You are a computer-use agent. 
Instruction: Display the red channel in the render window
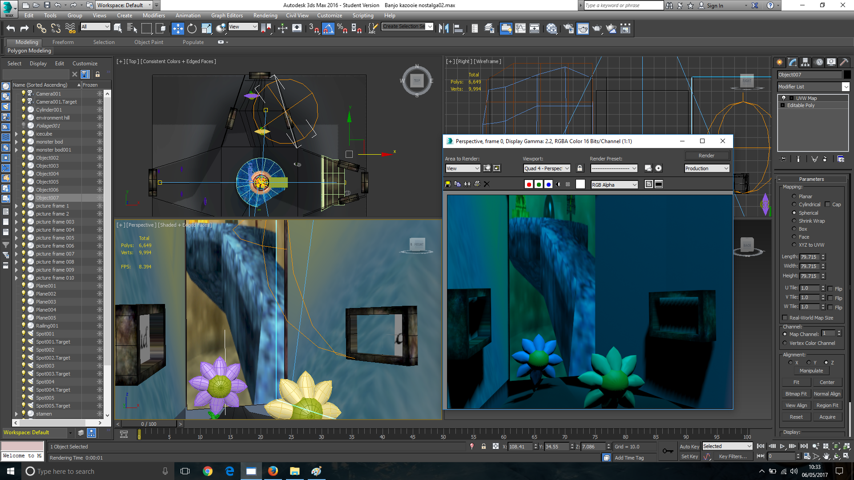(529, 184)
